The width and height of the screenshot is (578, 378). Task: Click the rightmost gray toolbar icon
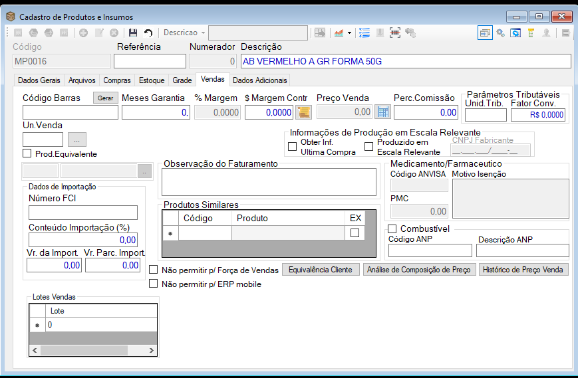coord(566,33)
